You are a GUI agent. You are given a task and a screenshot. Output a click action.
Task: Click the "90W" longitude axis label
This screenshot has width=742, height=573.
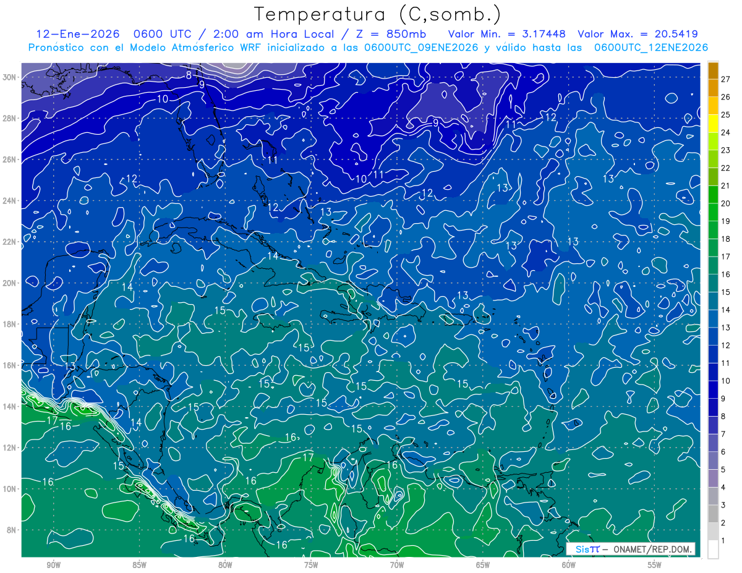(x=53, y=565)
